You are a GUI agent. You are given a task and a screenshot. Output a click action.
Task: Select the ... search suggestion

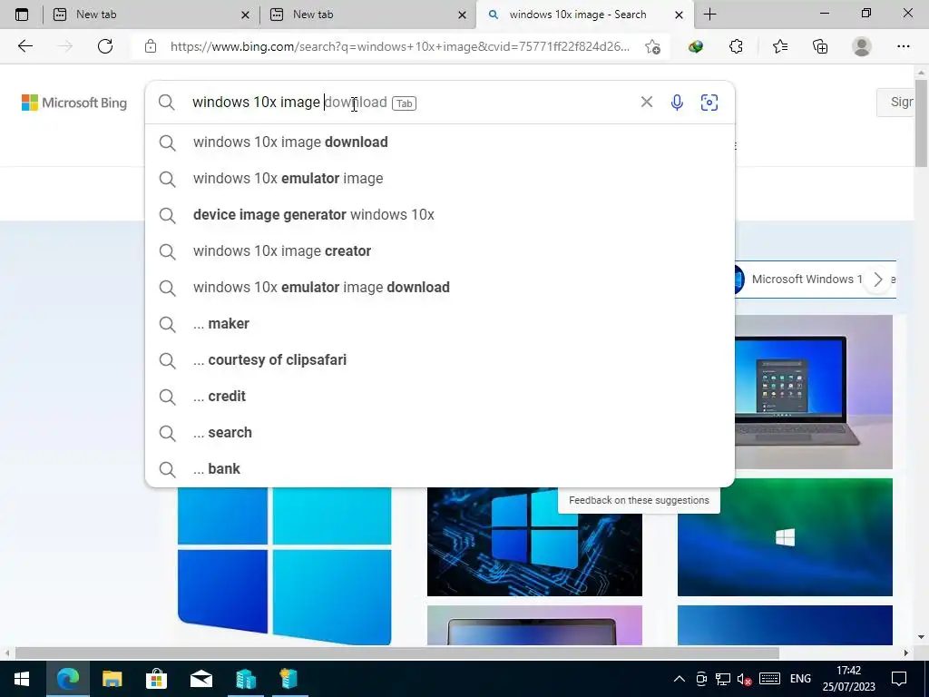point(440,433)
